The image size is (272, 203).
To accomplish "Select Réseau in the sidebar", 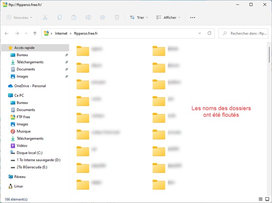I will coord(20,177).
